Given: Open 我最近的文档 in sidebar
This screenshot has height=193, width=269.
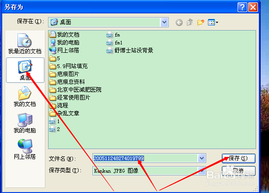Looking at the screenshot, I should [24, 44].
